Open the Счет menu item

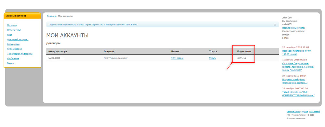click(9, 35)
